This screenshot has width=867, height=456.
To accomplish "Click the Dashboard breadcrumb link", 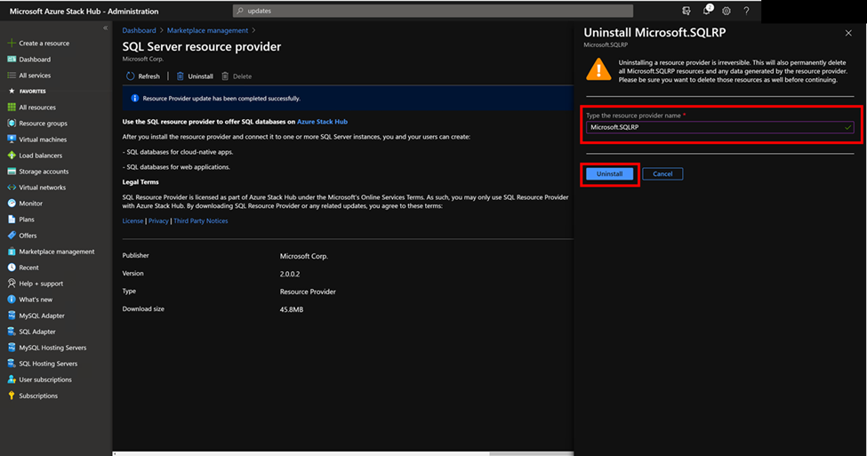I will [139, 30].
